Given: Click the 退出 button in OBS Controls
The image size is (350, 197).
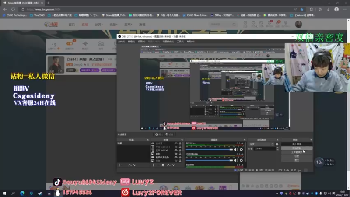Looking at the screenshot, I should pyautogui.click(x=297, y=160).
